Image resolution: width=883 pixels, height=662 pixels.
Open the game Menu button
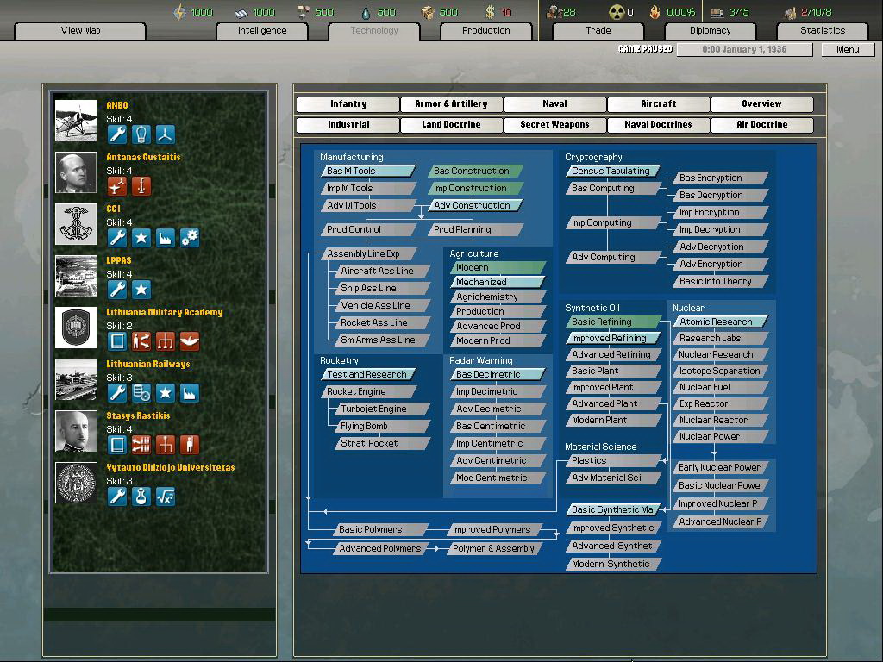(x=848, y=50)
